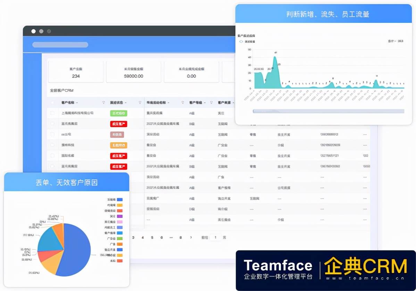Image resolution: width=416 pixels, height=291 pixels.
Task: Check the checkbox on the first customer row
Action: (x=53, y=113)
